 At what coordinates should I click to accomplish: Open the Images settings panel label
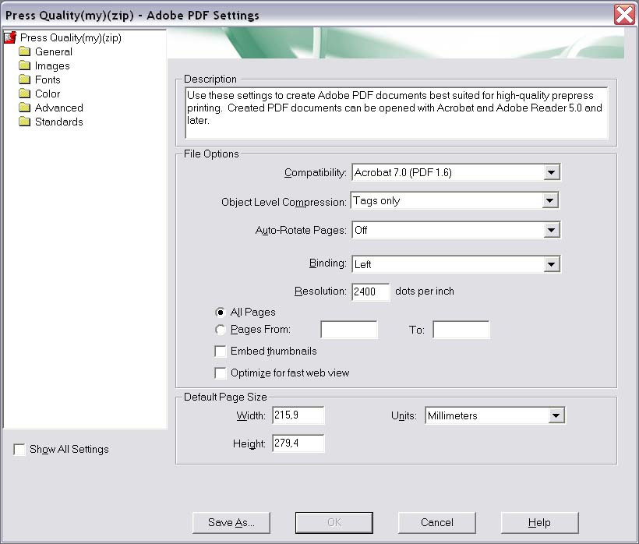pyautogui.click(x=52, y=65)
